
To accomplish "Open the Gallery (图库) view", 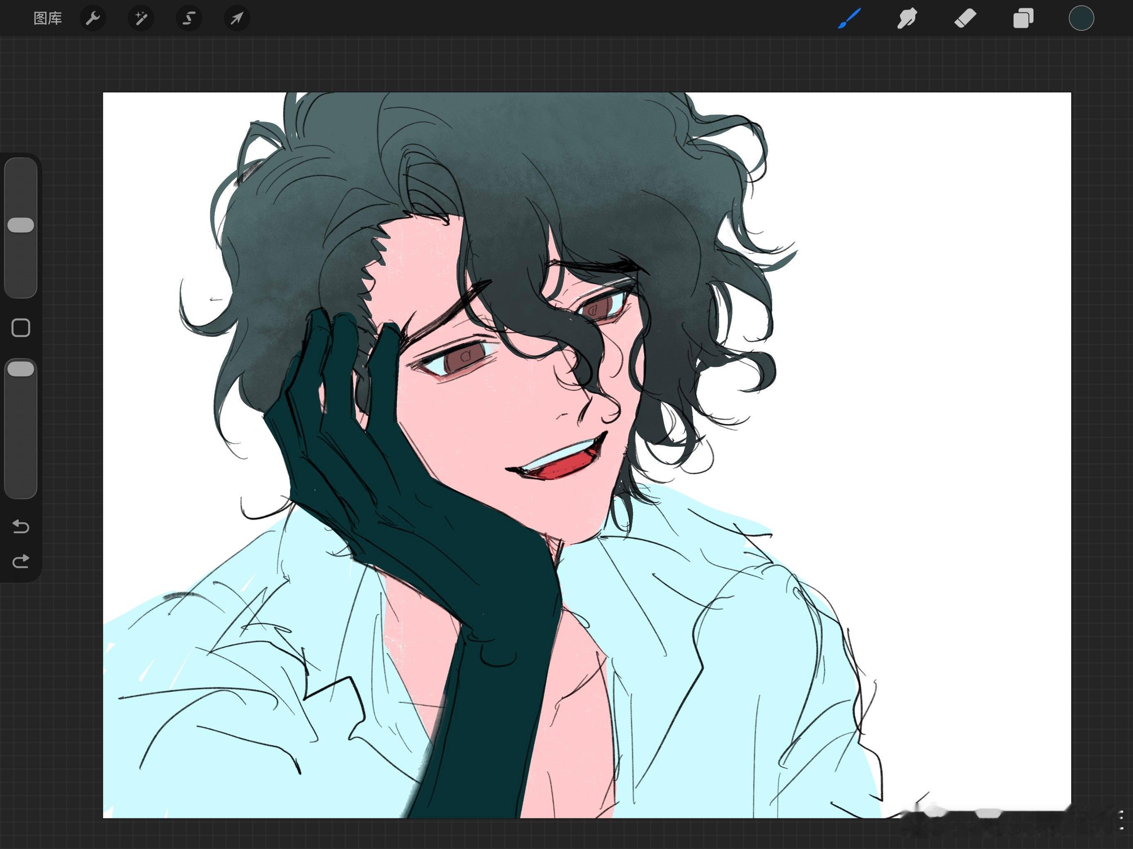I will 48,18.
